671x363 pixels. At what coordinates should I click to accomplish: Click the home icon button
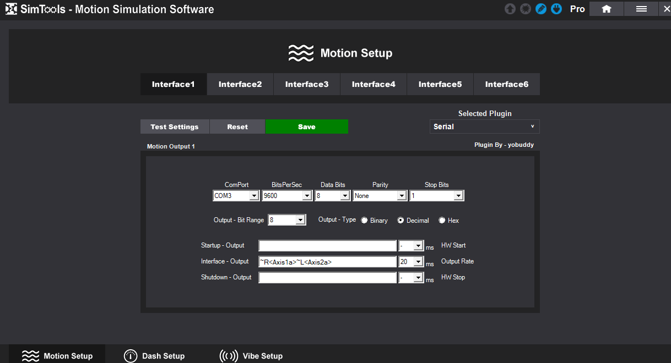(x=606, y=9)
